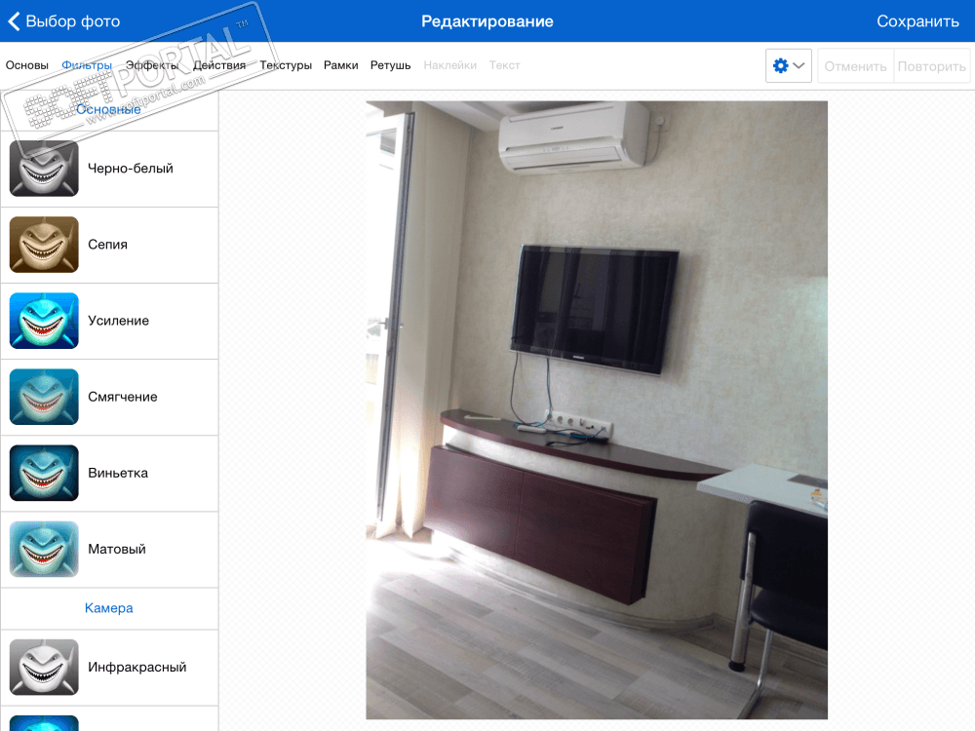This screenshot has width=975, height=731.
Task: Go back to Выбор фото
Action: tap(64, 21)
